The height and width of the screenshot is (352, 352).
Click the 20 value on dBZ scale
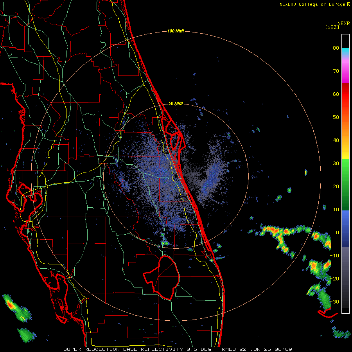pyautogui.click(x=336, y=186)
